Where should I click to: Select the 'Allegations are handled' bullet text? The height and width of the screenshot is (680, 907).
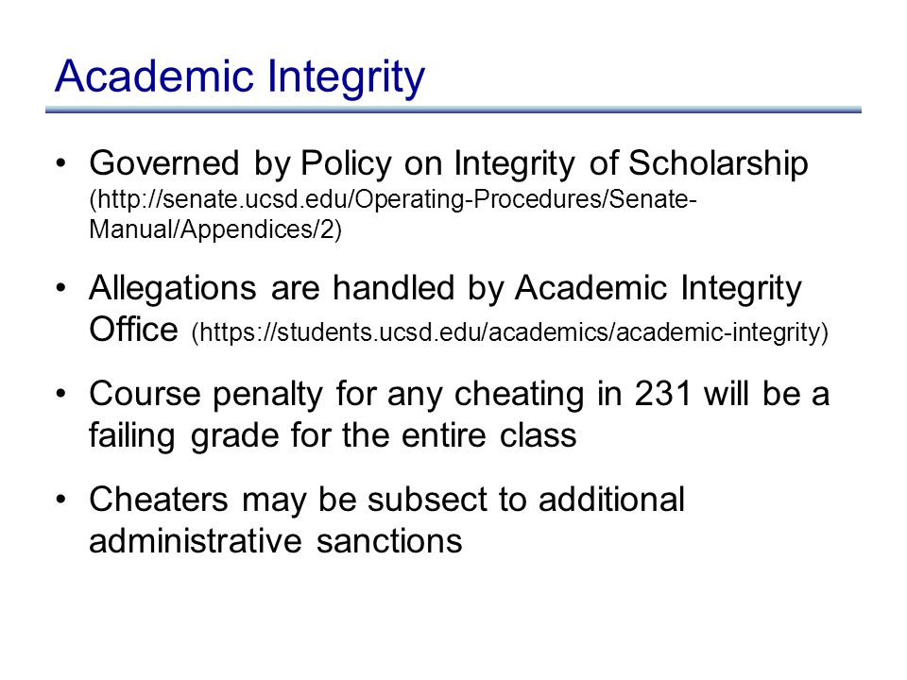pos(445,288)
